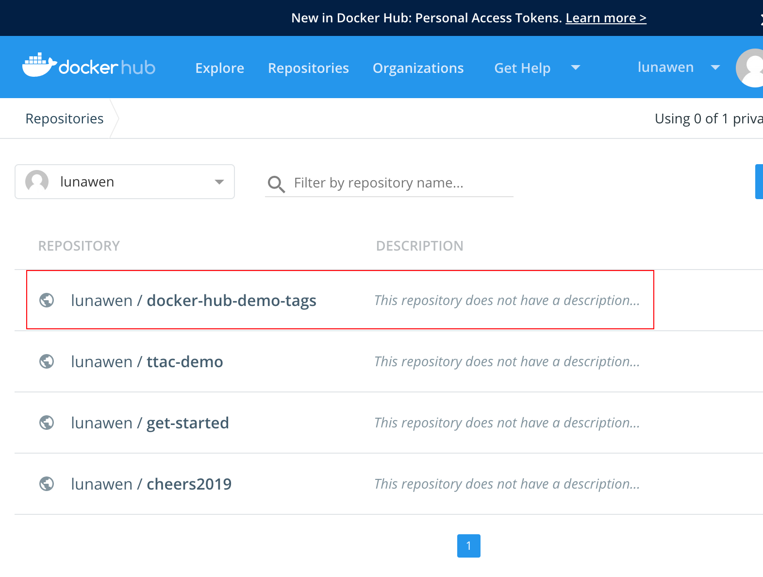Image resolution: width=763 pixels, height=577 pixels.
Task: Open Organizations in the top nav
Action: pyautogui.click(x=418, y=68)
